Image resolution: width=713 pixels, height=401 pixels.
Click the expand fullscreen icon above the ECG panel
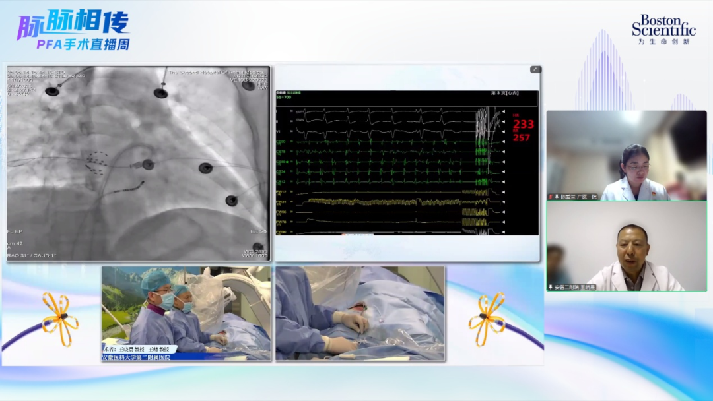[x=535, y=69]
